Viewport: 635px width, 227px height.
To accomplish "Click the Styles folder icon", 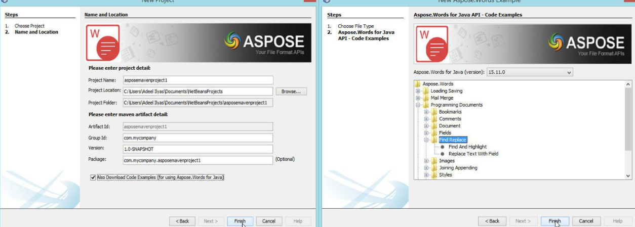I will click(x=434, y=175).
